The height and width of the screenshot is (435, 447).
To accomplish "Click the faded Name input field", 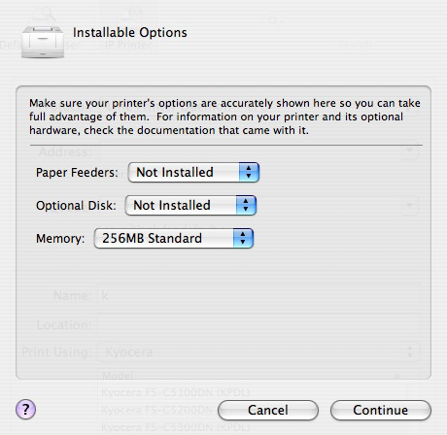I will [258, 295].
